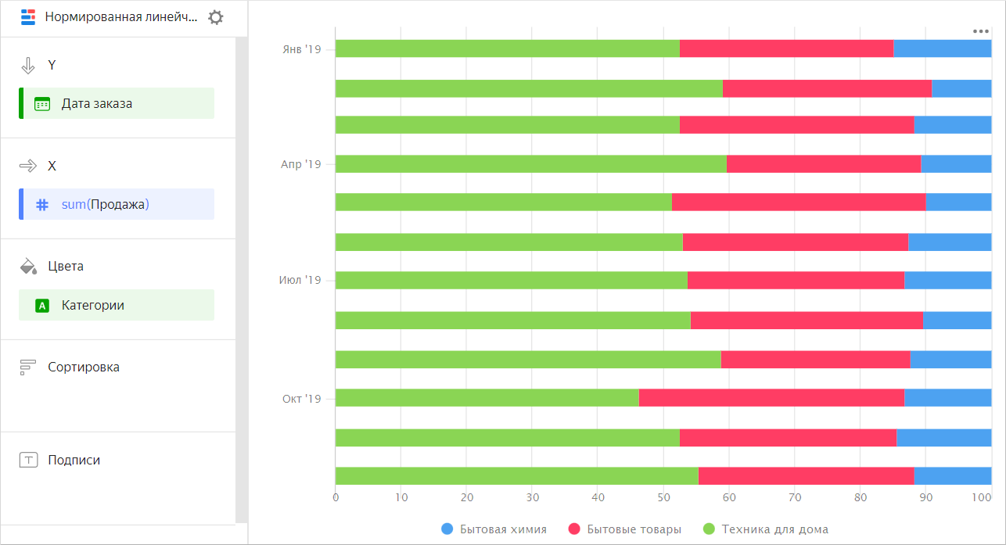Click the paint bucket icon beside Цвета
This screenshot has width=1006, height=545.
point(28,266)
